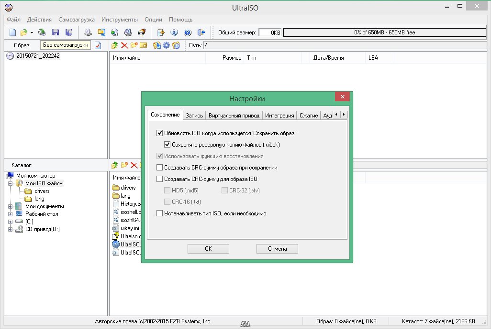491x329 pixels.
Task: Enable 'Создавать CRC-сумму для образа ISO'
Action: pyautogui.click(x=160, y=179)
